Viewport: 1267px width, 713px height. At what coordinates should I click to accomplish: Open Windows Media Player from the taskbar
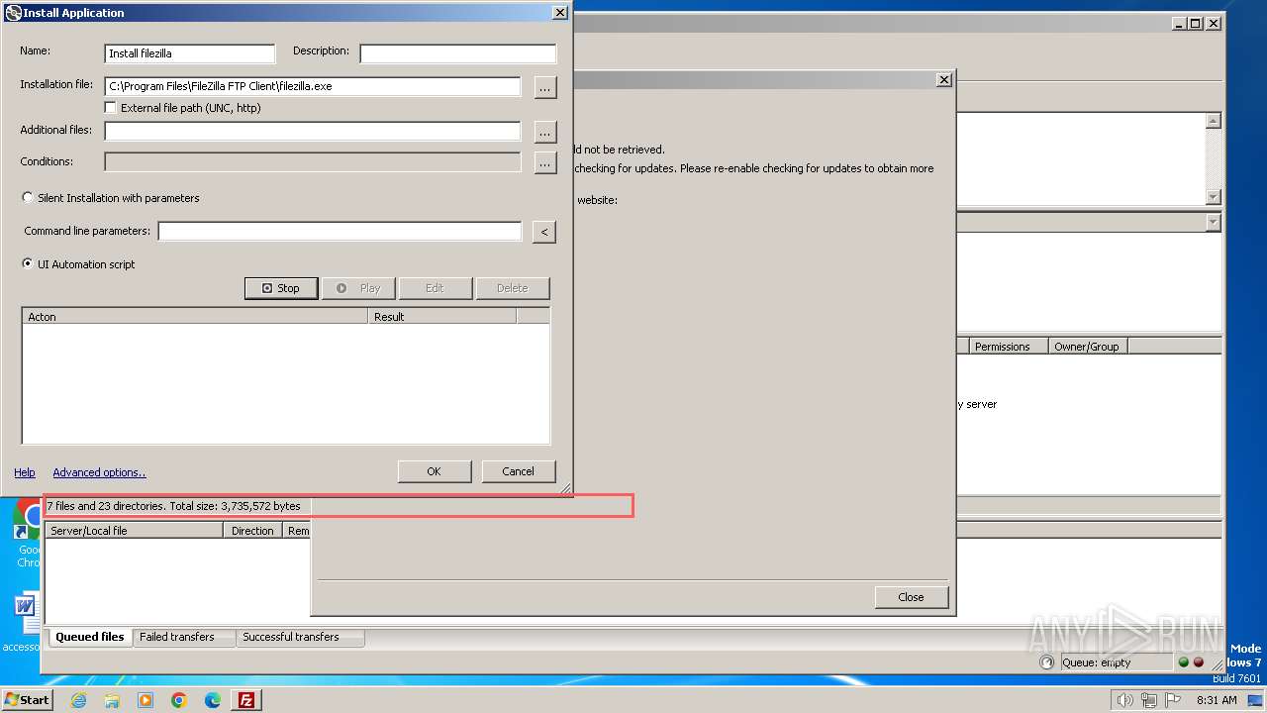[x=146, y=700]
